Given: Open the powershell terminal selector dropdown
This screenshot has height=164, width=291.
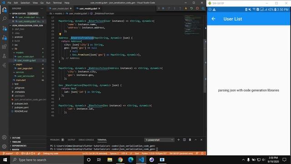Looking at the screenshot, I should tap(159, 140).
